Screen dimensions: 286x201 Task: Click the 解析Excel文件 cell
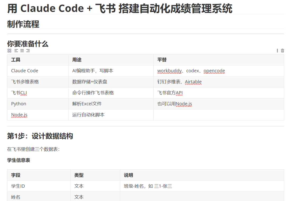[111, 104]
